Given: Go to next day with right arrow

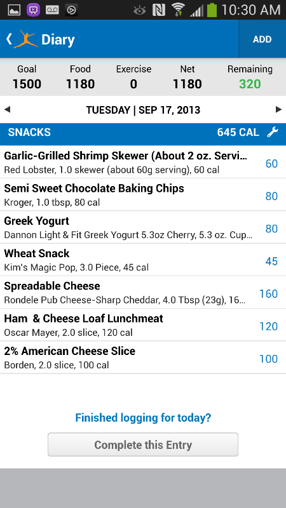Looking at the screenshot, I should coord(278,110).
